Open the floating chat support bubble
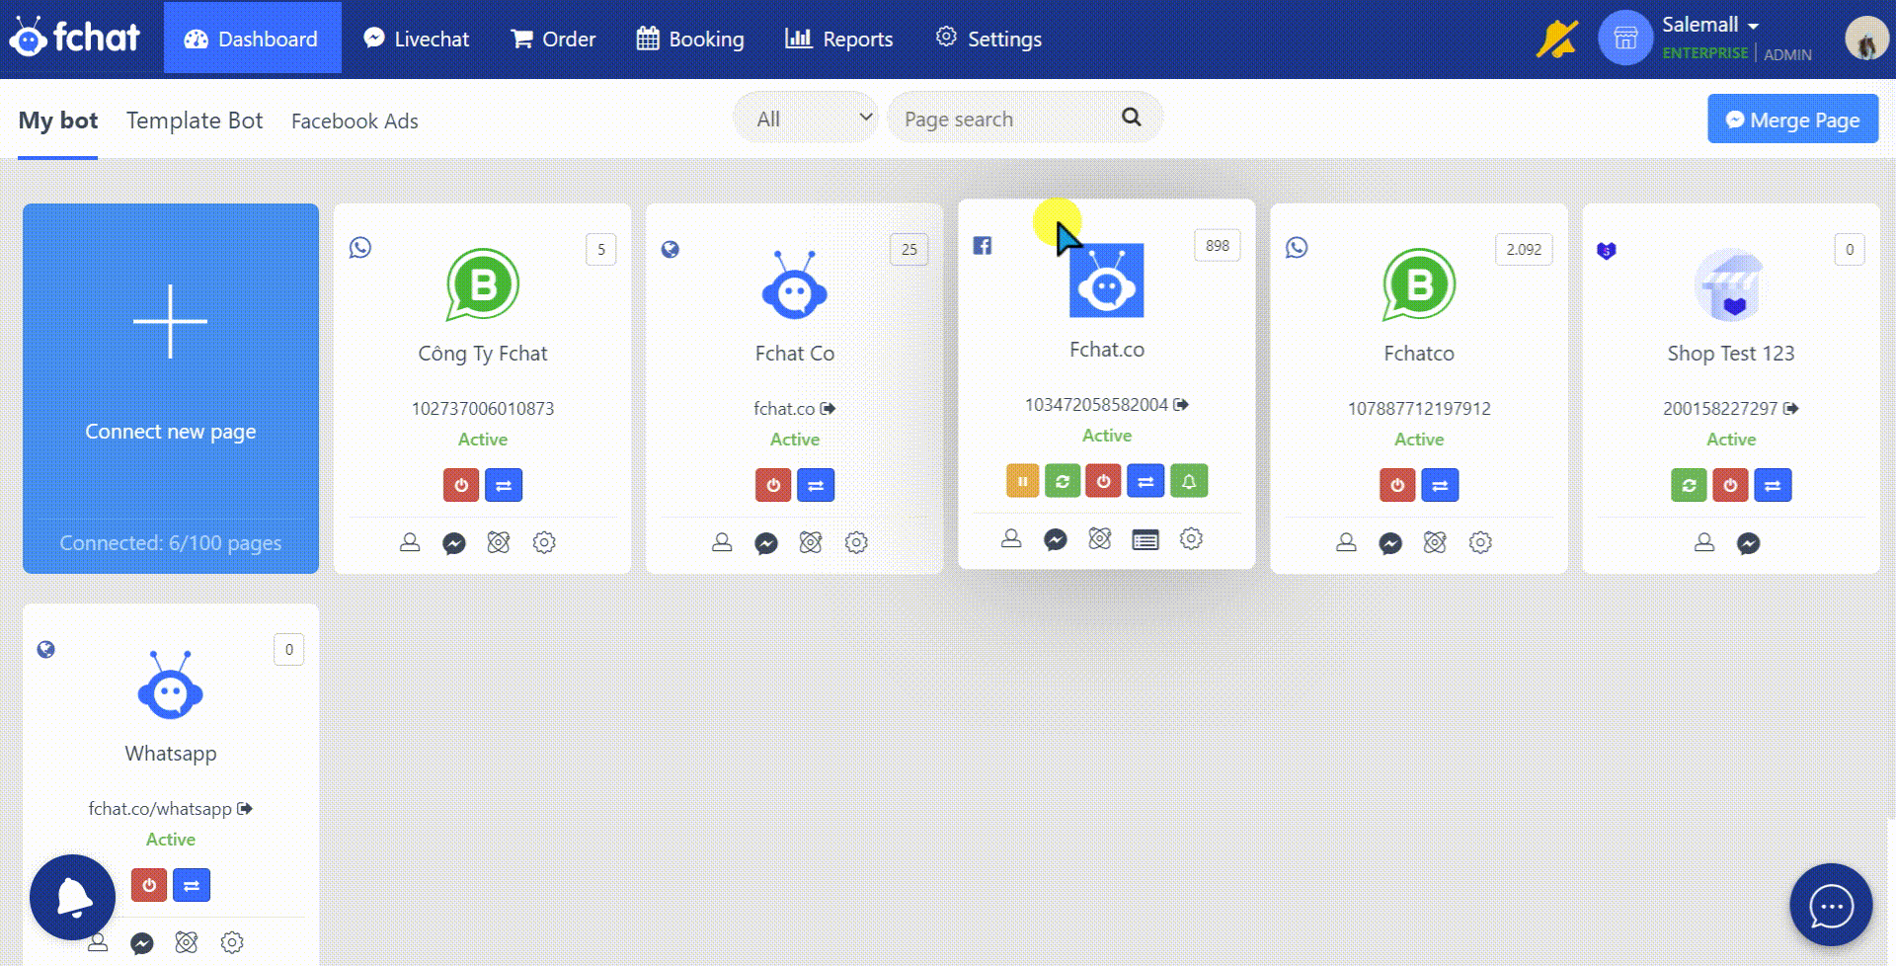Screen dimensions: 1896x966 point(1831,906)
